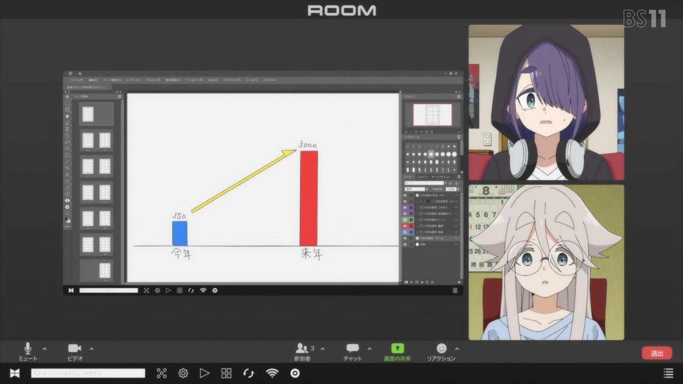The height and width of the screenshot is (384, 683).
Task: Open the 参加者 participants panel
Action: 302,352
